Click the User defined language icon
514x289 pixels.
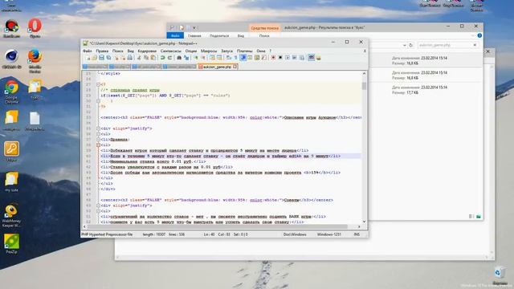point(250,58)
